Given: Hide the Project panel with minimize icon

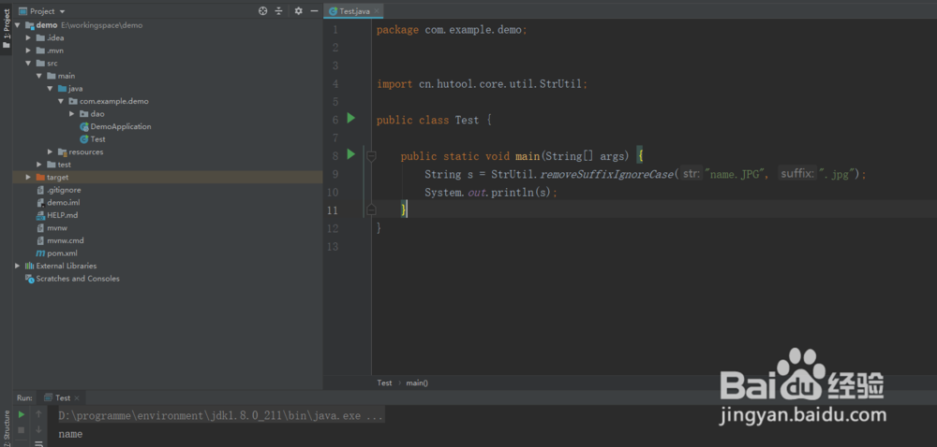Looking at the screenshot, I should [x=314, y=10].
